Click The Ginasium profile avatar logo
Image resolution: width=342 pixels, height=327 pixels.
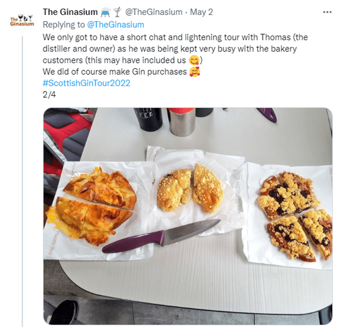[x=22, y=21]
